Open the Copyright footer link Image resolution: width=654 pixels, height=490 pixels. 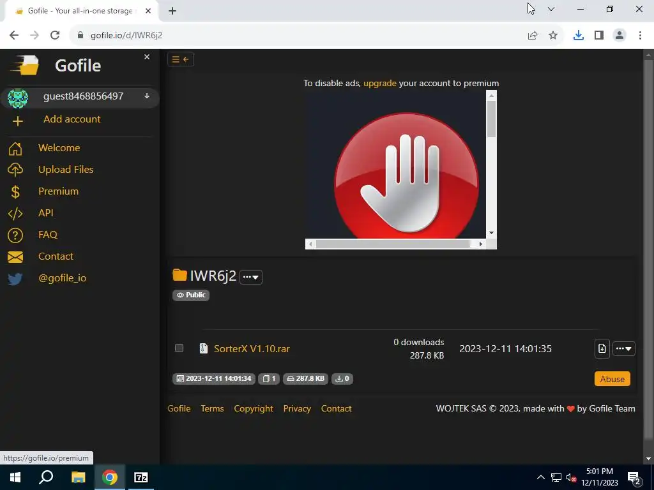click(254, 409)
